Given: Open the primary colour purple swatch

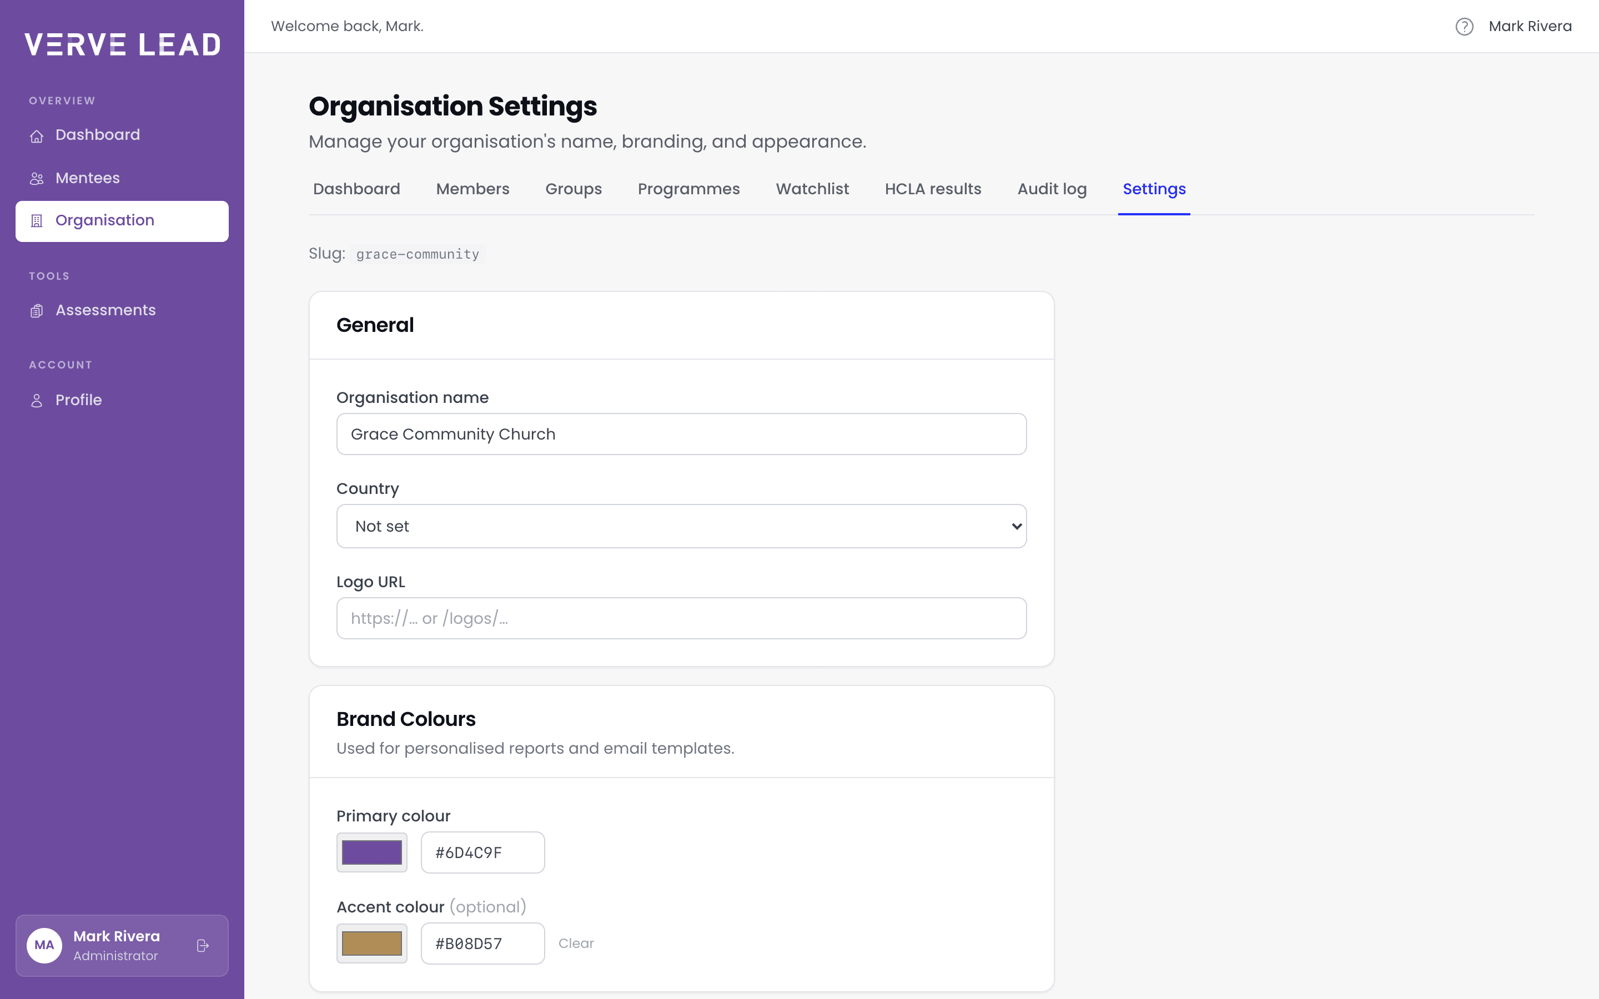Looking at the screenshot, I should tap(372, 852).
